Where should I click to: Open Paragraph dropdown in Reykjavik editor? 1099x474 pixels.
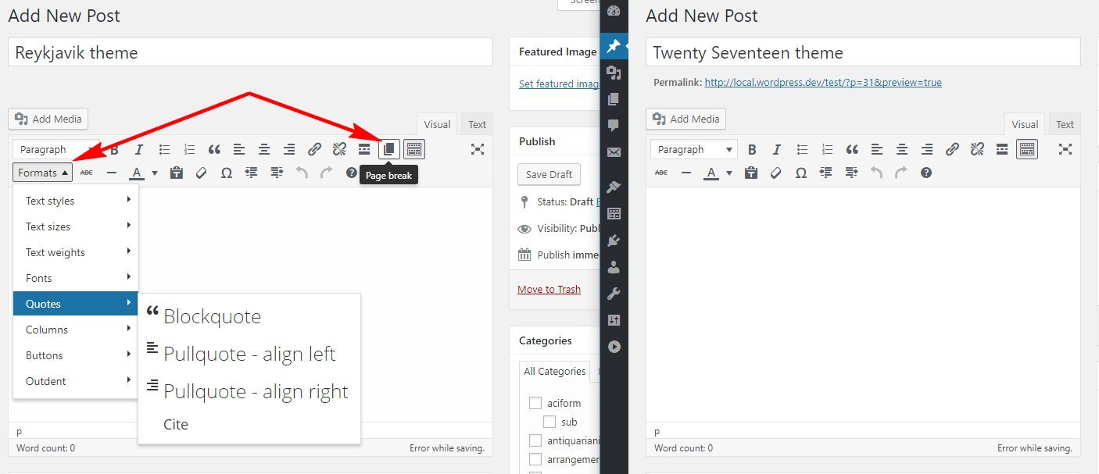[x=57, y=149]
